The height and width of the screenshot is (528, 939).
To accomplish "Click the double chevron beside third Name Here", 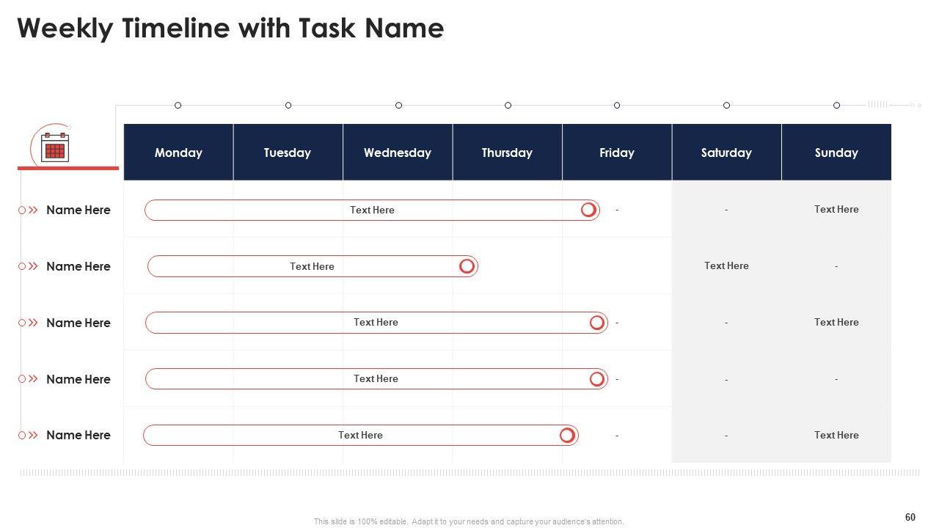I will [33, 323].
